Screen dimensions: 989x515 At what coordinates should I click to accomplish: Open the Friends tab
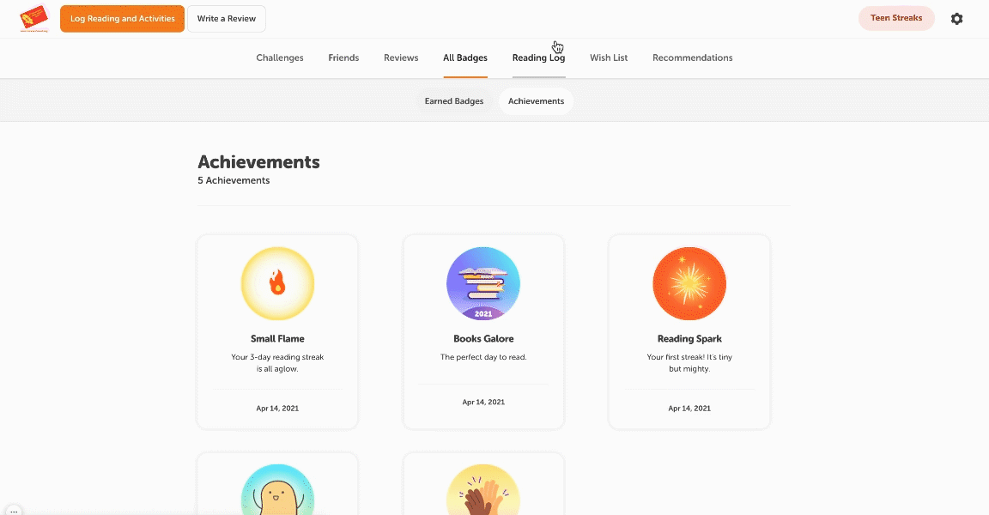click(x=343, y=58)
